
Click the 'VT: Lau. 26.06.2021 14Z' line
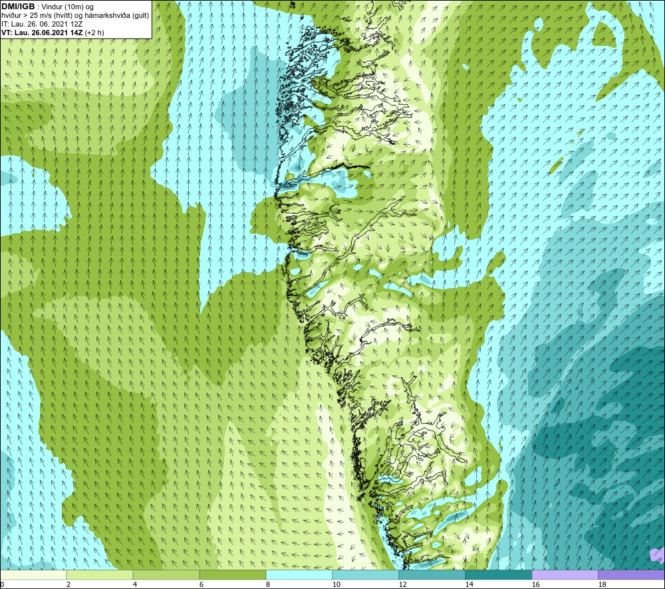point(42,33)
